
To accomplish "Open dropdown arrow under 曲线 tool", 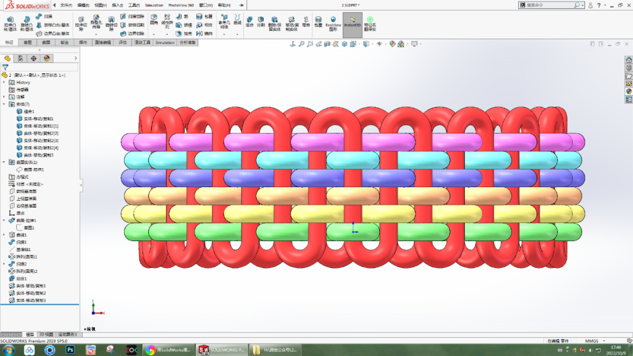I will tap(237, 35).
